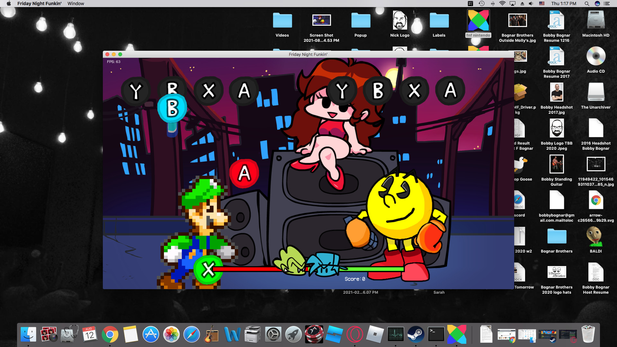The width and height of the screenshot is (617, 347).
Task: Open Terminal from the Dock
Action: coord(436,334)
